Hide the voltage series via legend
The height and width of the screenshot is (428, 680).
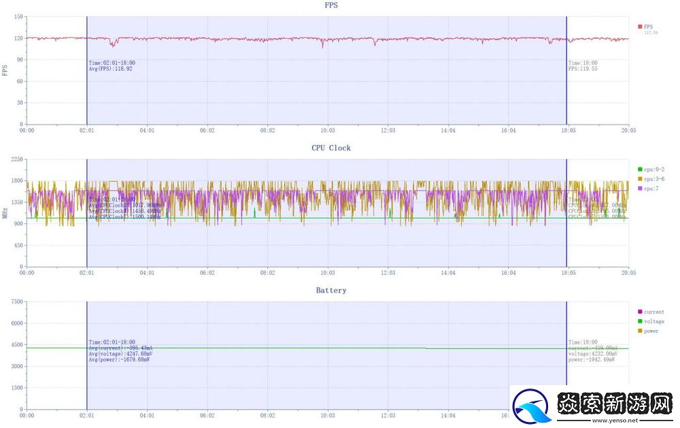coord(650,321)
